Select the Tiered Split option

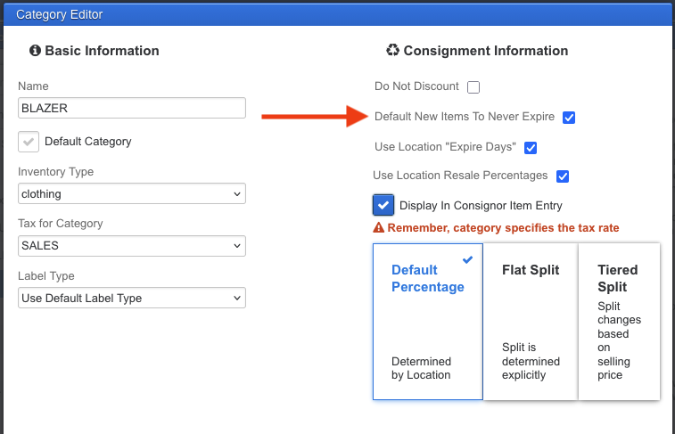point(619,322)
